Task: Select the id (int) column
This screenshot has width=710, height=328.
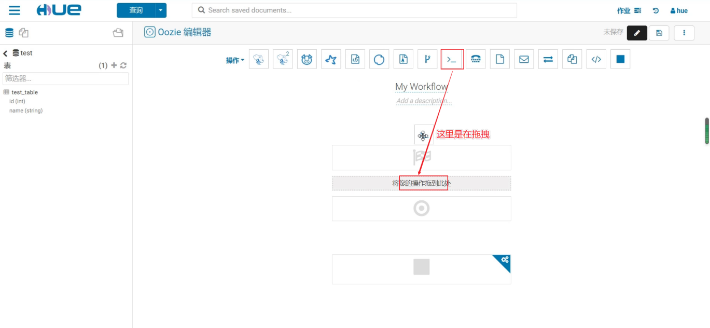Action: (x=17, y=101)
